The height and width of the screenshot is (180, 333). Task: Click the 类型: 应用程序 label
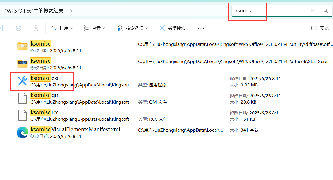152,85
